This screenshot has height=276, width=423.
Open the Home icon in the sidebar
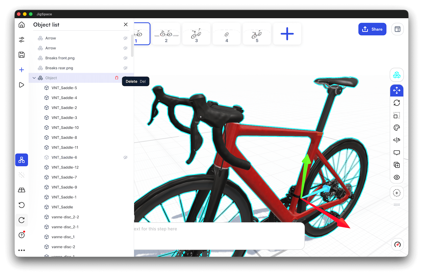pyautogui.click(x=22, y=25)
